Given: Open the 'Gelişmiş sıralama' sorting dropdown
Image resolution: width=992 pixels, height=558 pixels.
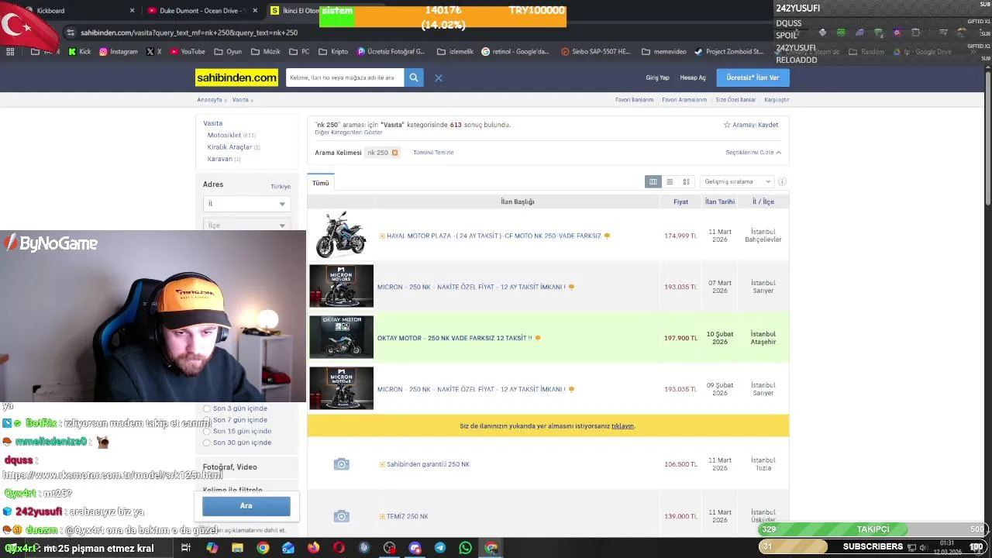Looking at the screenshot, I should point(736,181).
